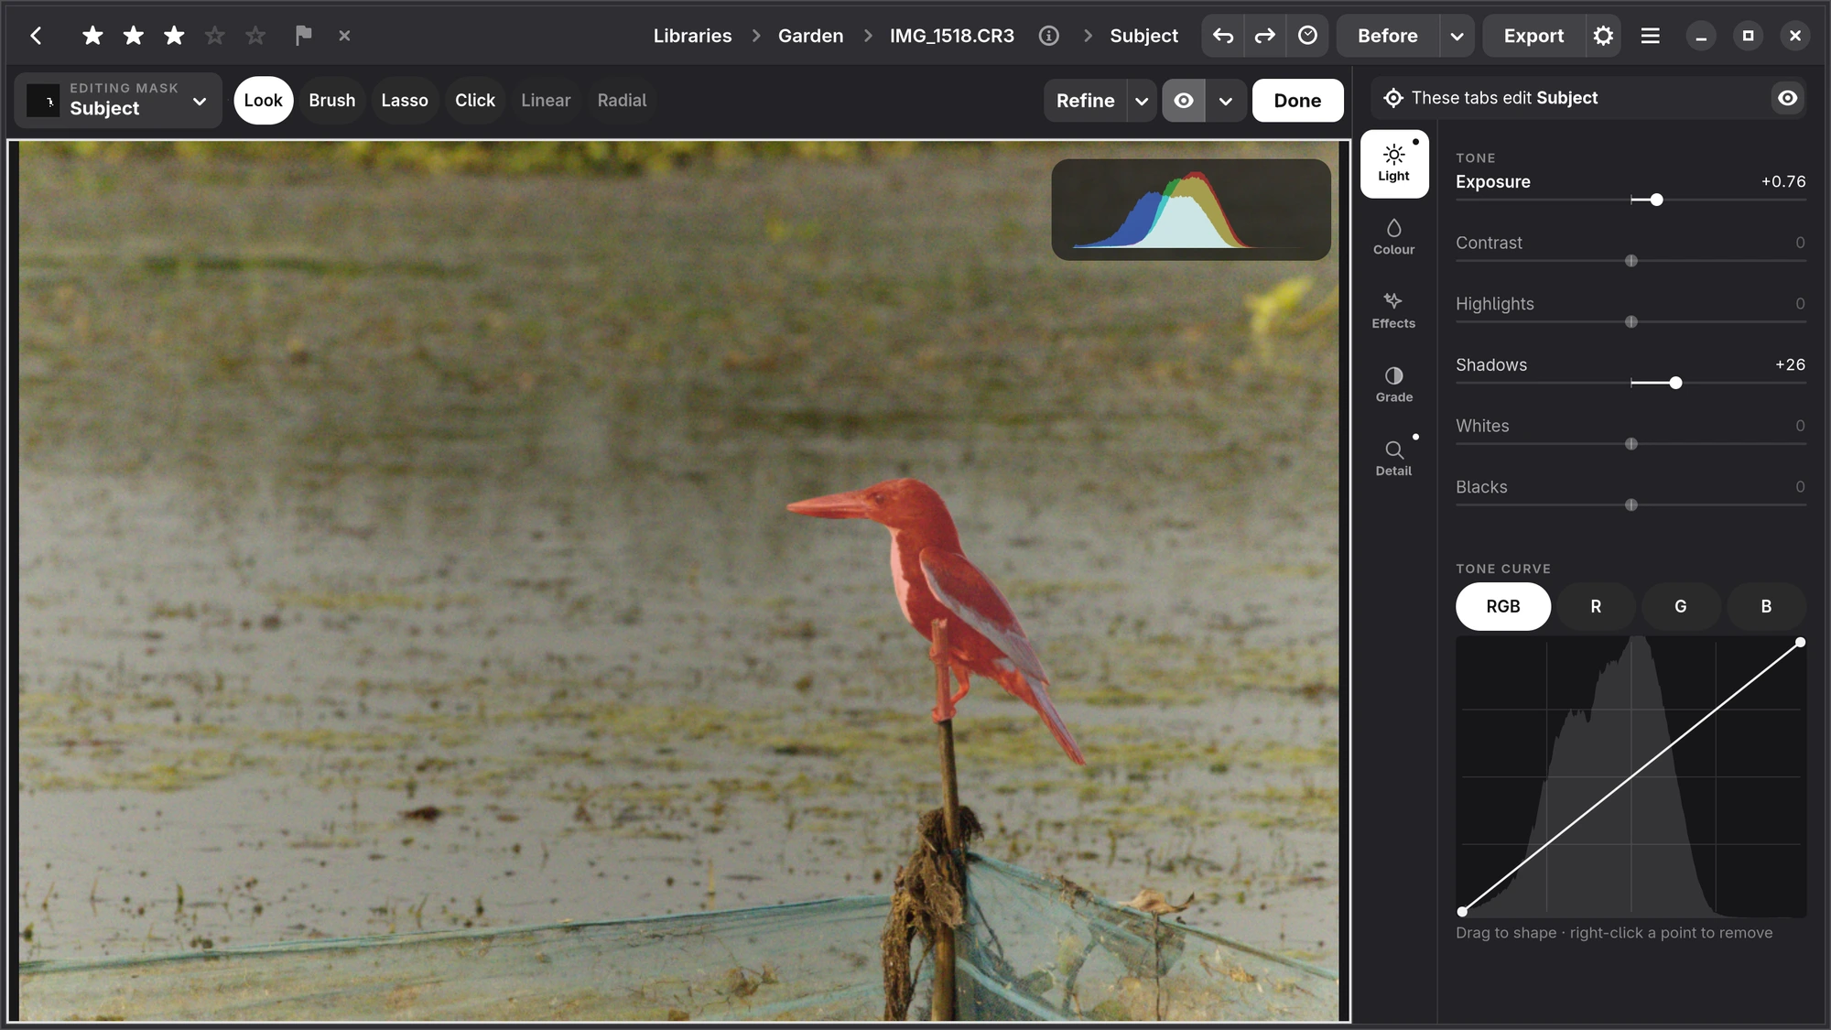This screenshot has width=1831, height=1030.
Task: Open the Light tab
Action: point(1393,164)
